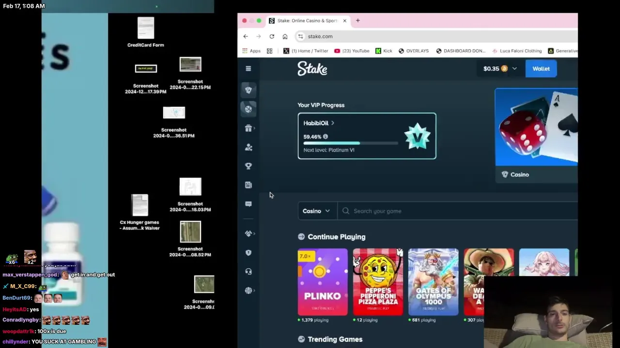
Task: Open the DASHBOARD DON bookmark
Action: point(461,51)
